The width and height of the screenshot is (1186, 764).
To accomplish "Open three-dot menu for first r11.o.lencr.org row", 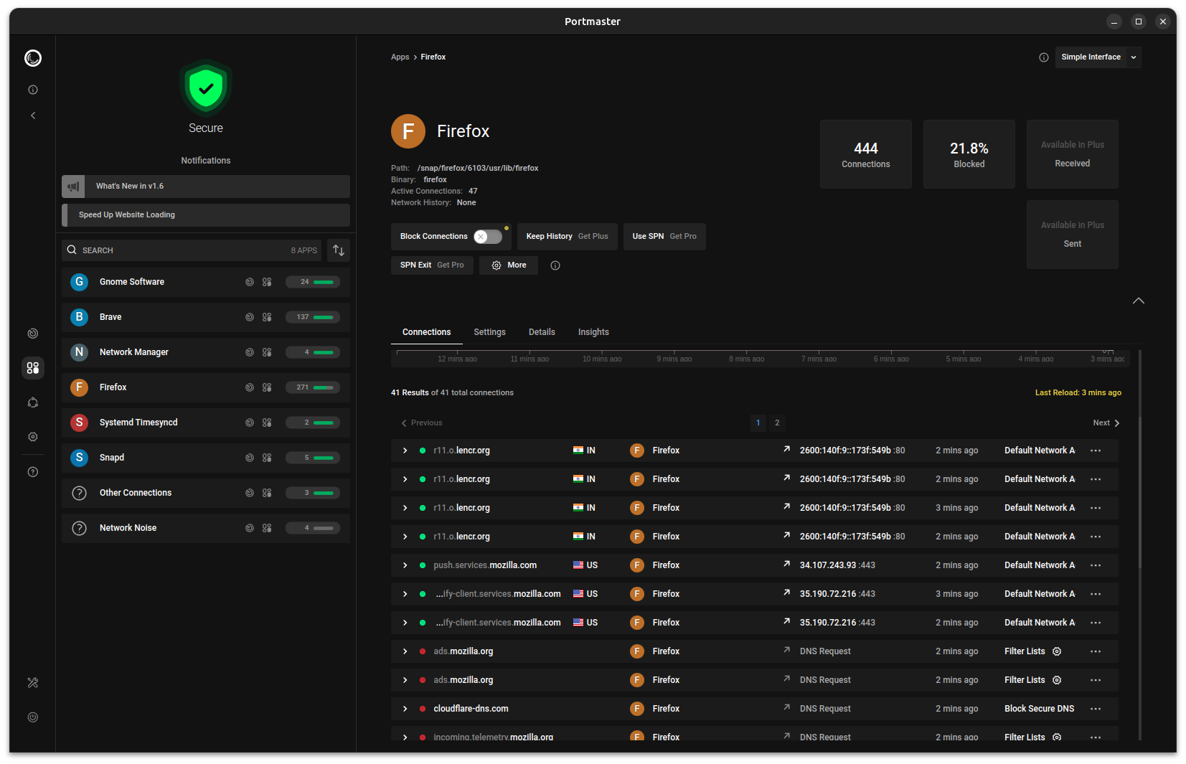I will (1096, 451).
